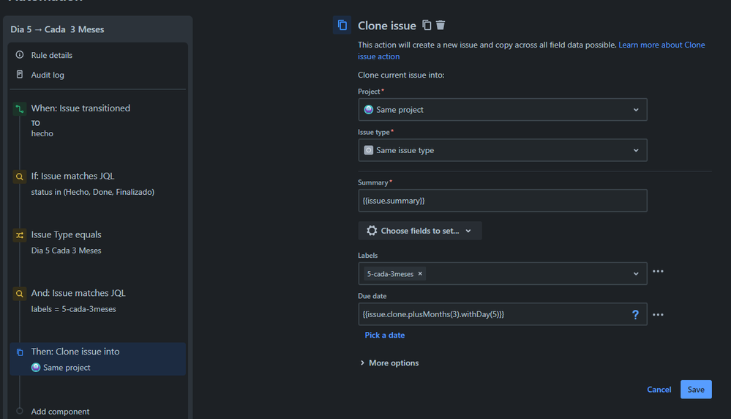The height and width of the screenshot is (419, 731).
Task: Click the Same project avatar in sidebar
Action: 36,367
